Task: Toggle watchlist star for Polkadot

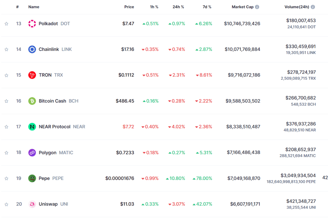Action: click(6, 24)
